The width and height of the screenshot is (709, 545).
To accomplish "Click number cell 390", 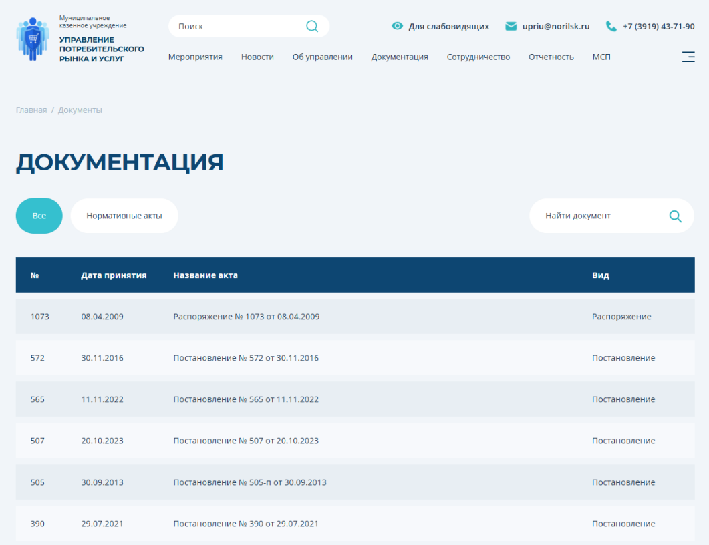I will coord(37,524).
